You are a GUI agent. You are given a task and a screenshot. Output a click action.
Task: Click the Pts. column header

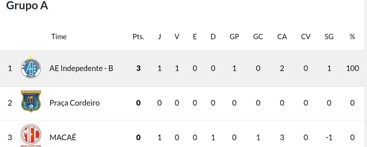[138, 37]
